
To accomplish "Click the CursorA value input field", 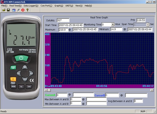I will (62, 95).
